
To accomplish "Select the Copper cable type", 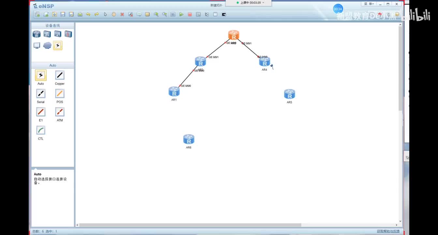I will [x=60, y=75].
